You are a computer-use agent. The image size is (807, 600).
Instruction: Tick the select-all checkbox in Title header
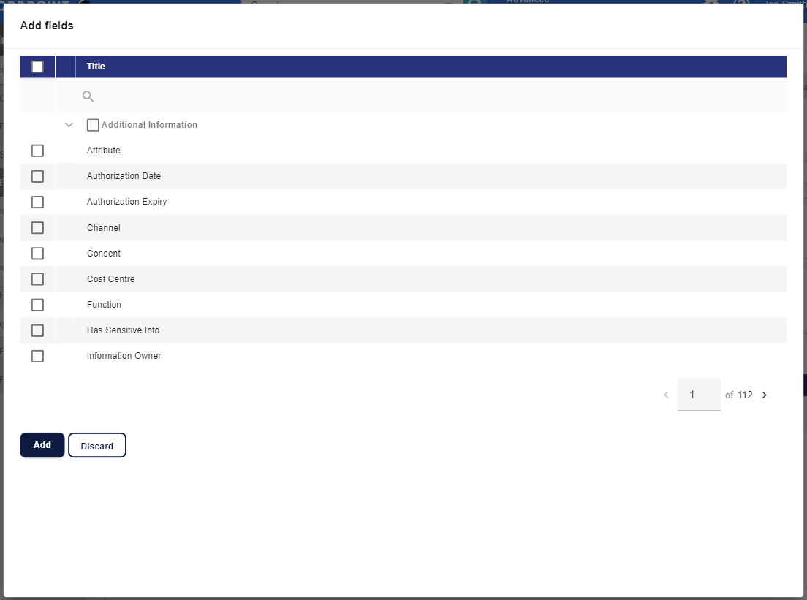pos(37,67)
